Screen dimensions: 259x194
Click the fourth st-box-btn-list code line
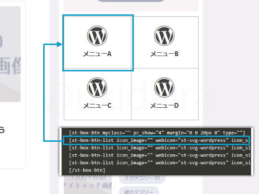[160, 163]
